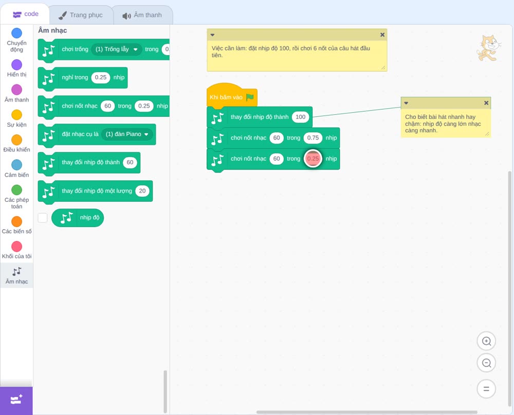Viewport: 514px width, 415px height.
Task: Click the highlighted 0.25 beats field
Action: tap(313, 159)
